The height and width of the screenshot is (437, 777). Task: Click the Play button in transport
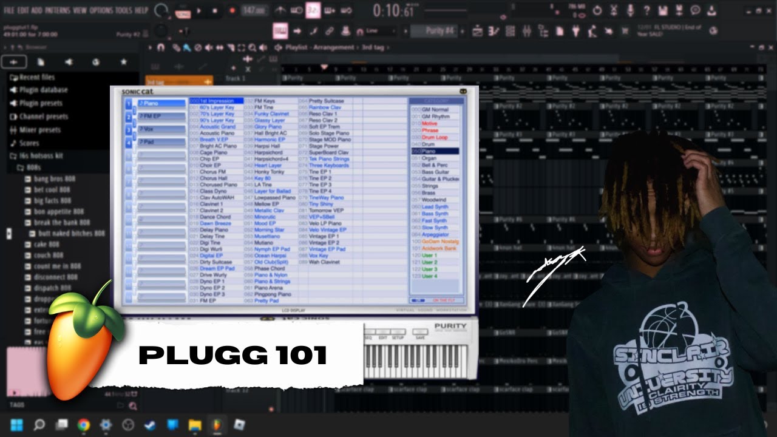(x=200, y=10)
